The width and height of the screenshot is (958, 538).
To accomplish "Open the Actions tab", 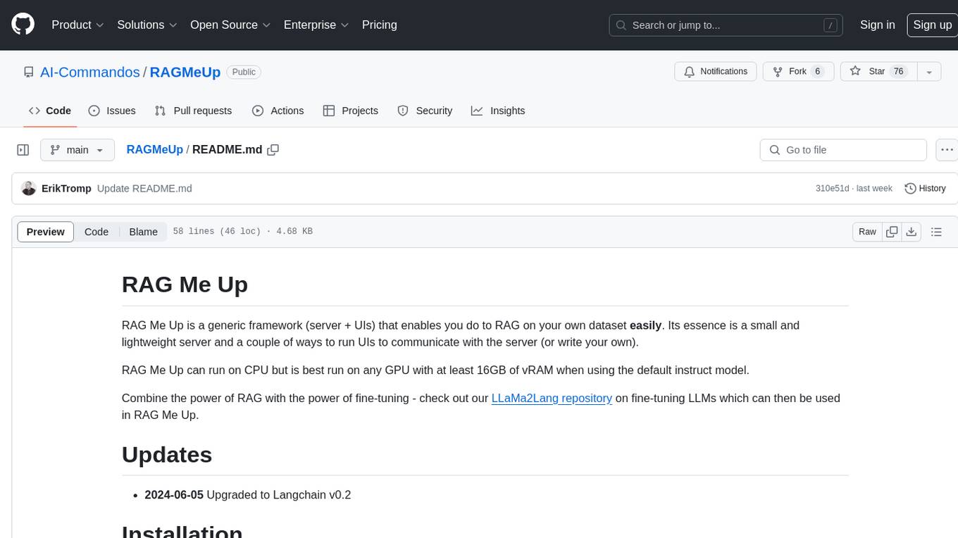I will coord(278,111).
